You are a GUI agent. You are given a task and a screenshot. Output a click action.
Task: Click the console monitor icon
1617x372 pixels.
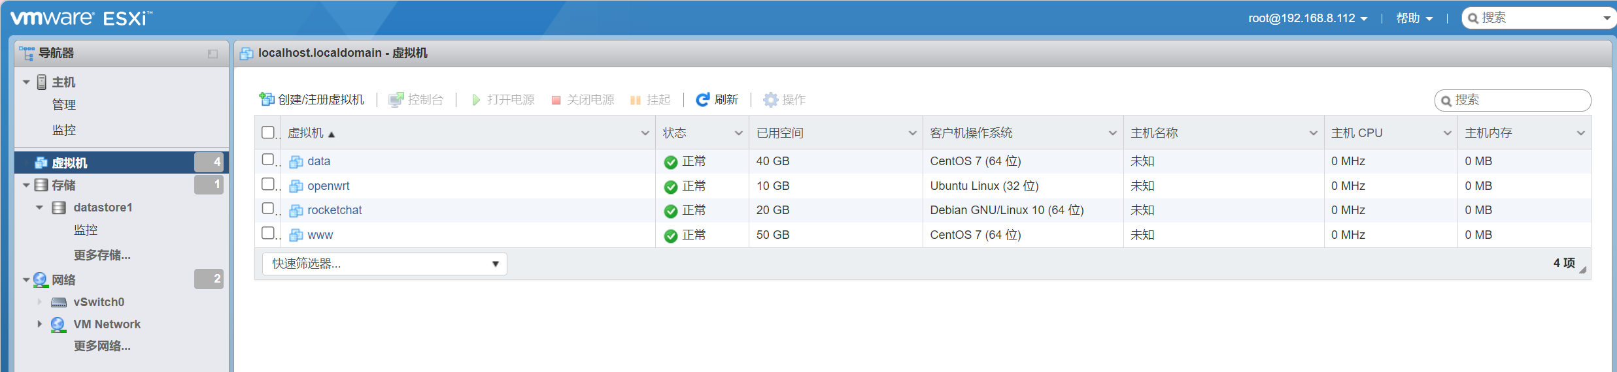coord(396,100)
